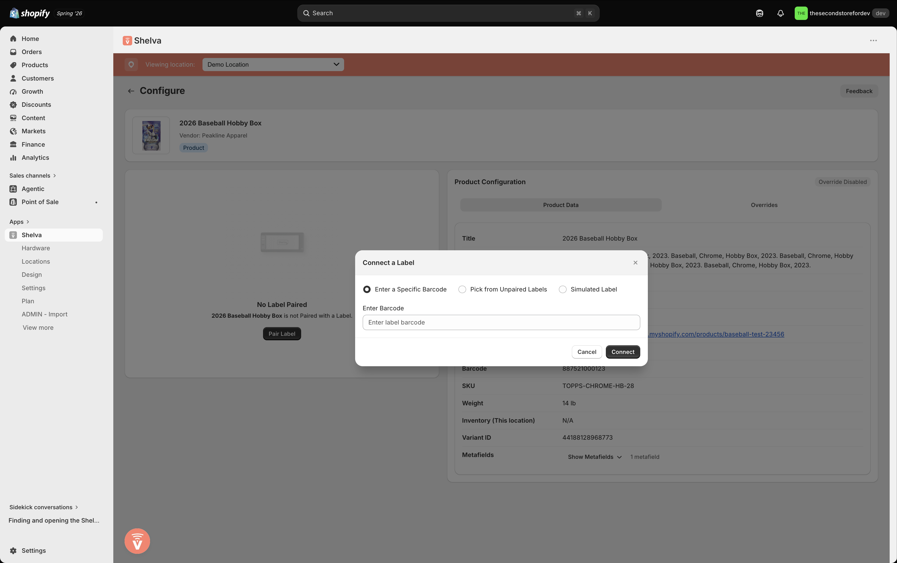Click the floating Shelva round icon
Screen dimensions: 897x563
point(137,541)
